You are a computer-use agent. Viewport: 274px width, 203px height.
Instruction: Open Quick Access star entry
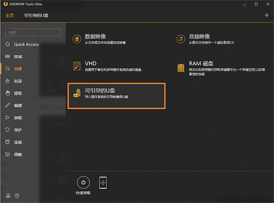[x=22, y=44]
